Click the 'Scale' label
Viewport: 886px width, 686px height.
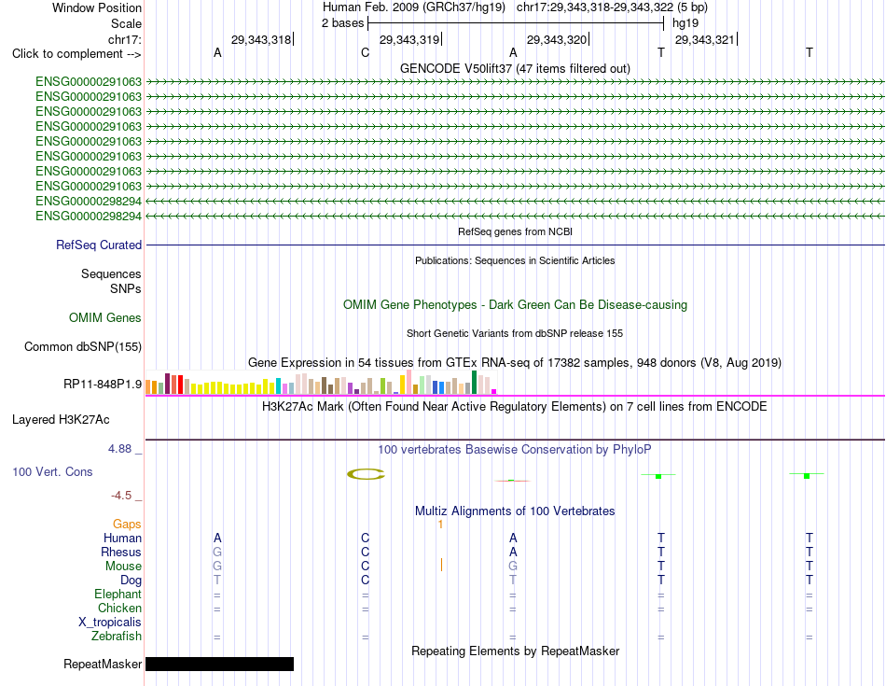(126, 23)
